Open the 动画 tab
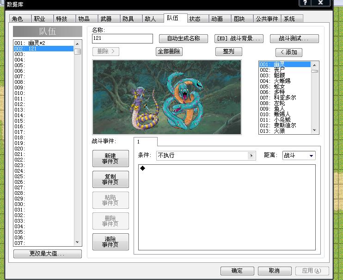 (x=220, y=19)
